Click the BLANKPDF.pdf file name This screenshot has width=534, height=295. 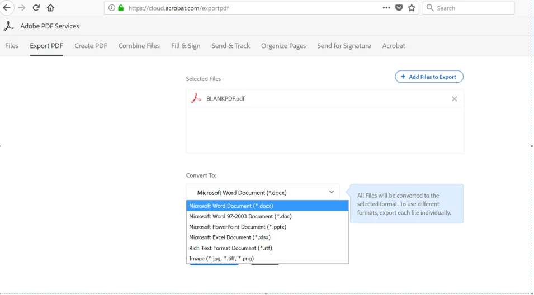coord(225,99)
